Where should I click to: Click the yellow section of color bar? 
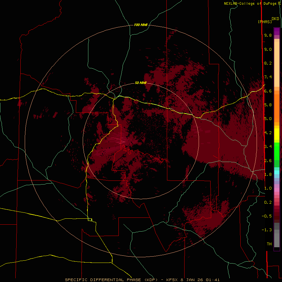(277, 134)
